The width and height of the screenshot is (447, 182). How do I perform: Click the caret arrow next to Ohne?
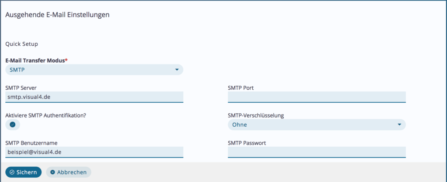click(399, 125)
